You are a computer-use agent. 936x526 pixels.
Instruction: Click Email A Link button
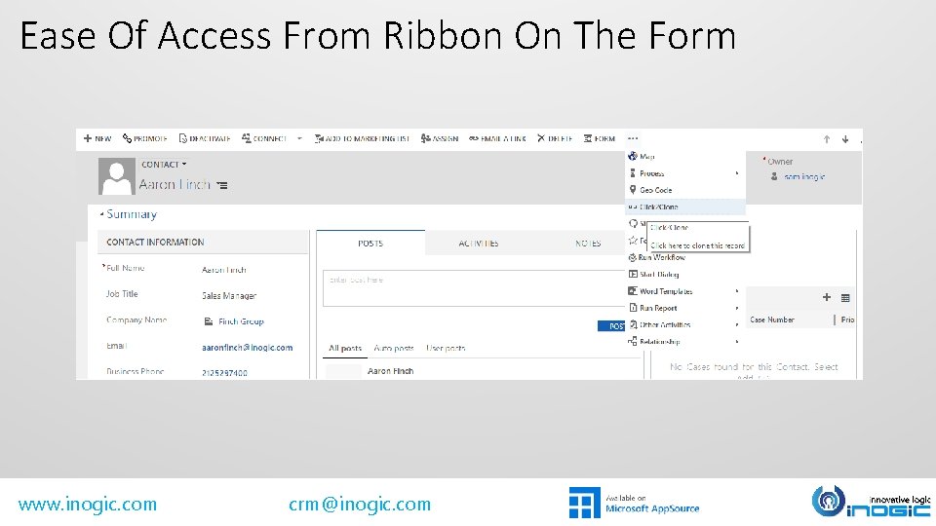(497, 138)
